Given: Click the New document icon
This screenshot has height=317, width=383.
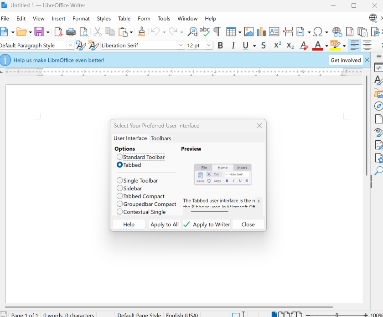Looking at the screenshot, I should click(4, 32).
